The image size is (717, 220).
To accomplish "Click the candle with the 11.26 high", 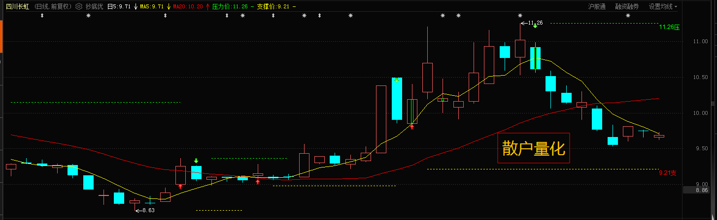I will tap(520, 49).
